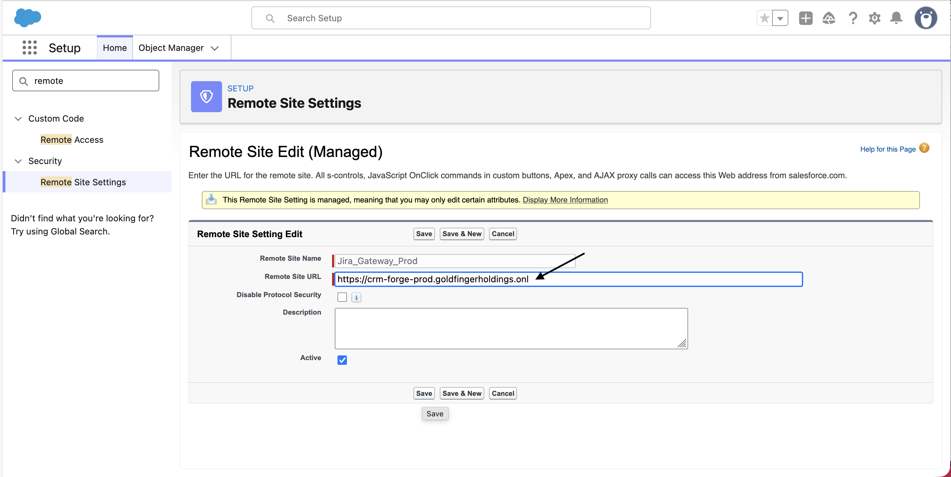This screenshot has width=951, height=477.
Task: Open the help question mark icon
Action: coord(853,18)
